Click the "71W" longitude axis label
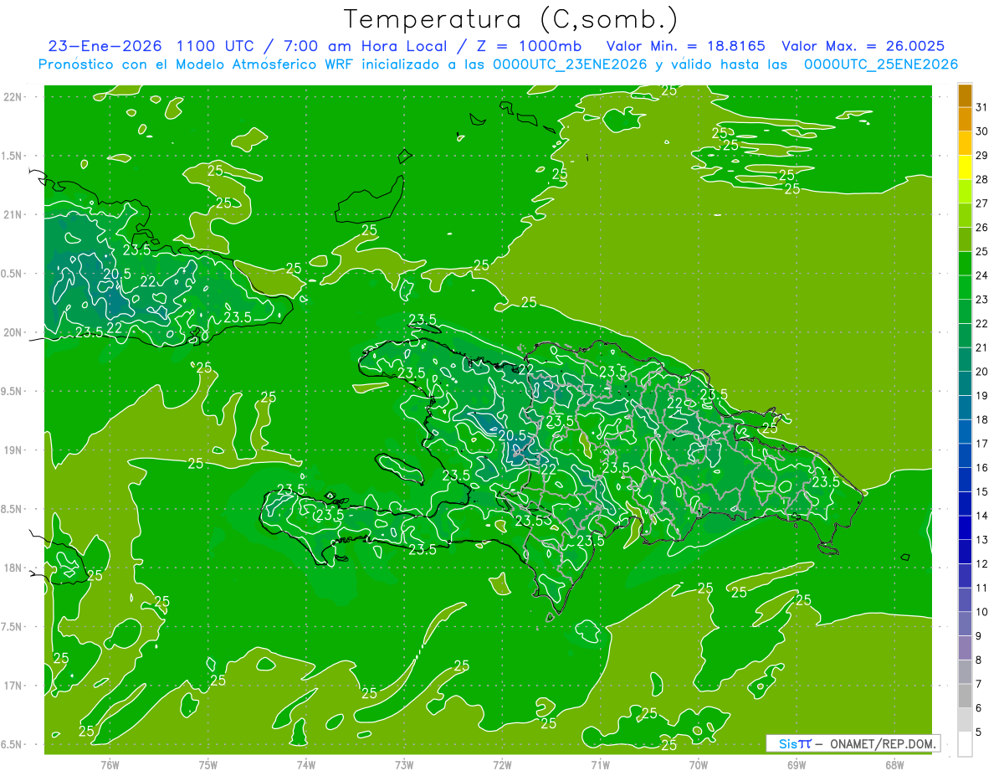 (x=600, y=764)
